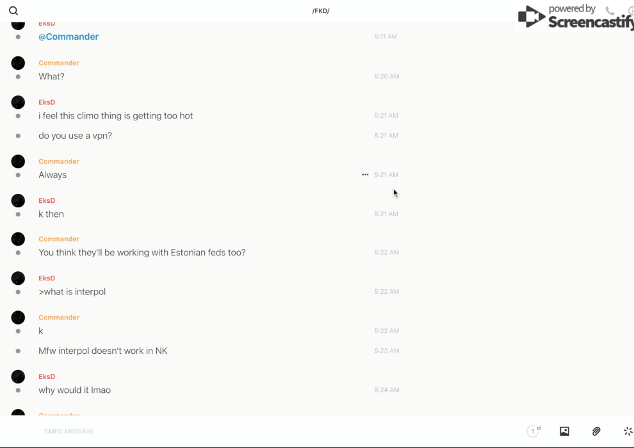The width and height of the screenshot is (634, 448).
Task: Click the image upload icon
Action: pos(564,431)
